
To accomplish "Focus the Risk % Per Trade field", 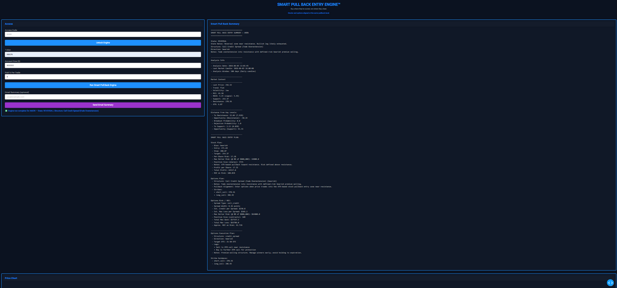I will coord(103,77).
